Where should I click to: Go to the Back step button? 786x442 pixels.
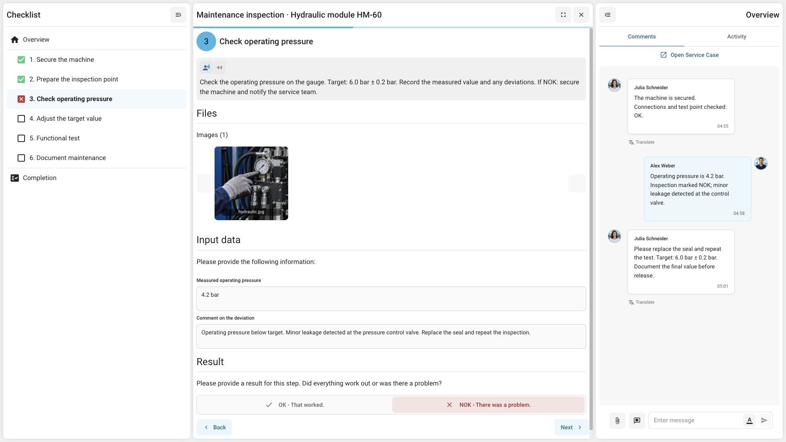point(214,427)
